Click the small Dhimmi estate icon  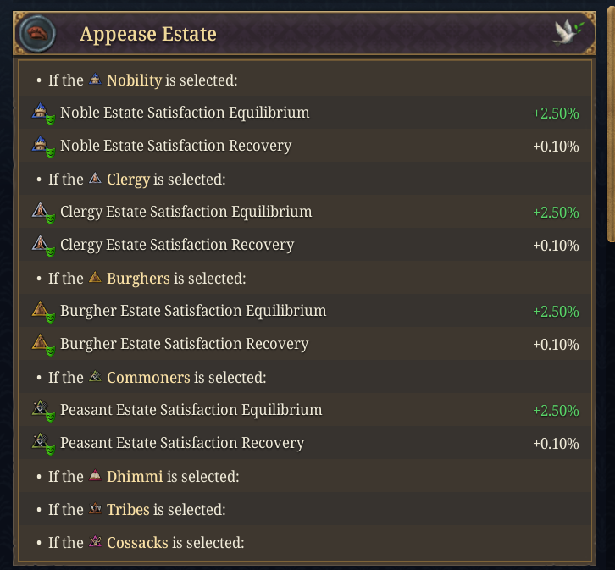coord(95,477)
